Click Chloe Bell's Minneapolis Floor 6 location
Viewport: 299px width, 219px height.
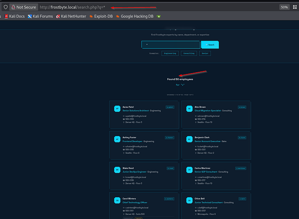(x=206, y=214)
